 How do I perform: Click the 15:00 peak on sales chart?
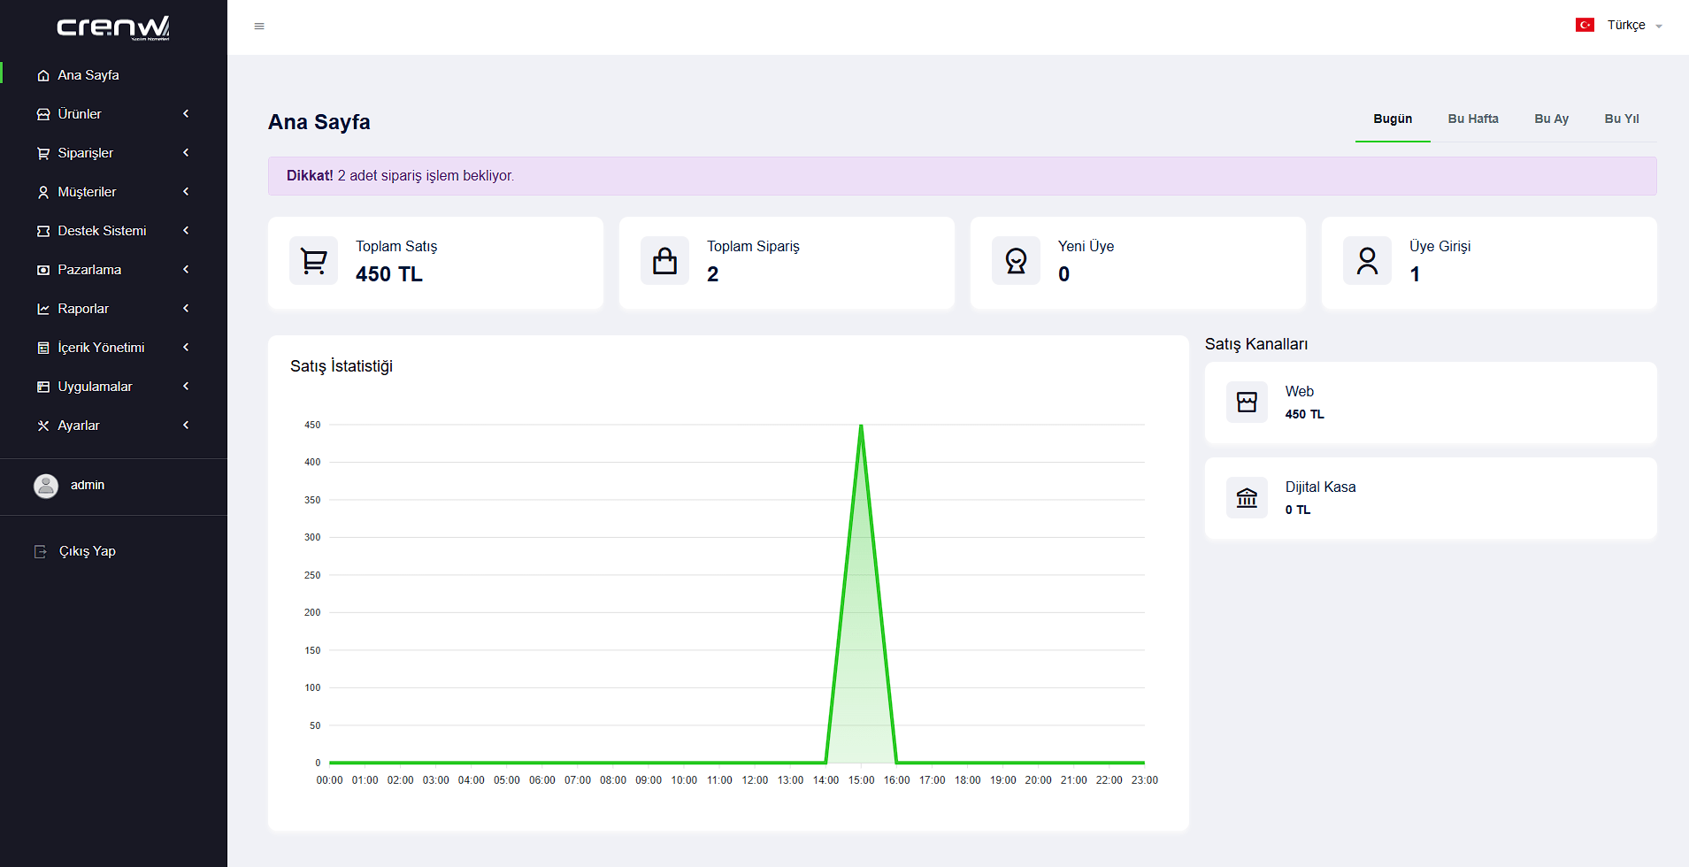(861, 426)
